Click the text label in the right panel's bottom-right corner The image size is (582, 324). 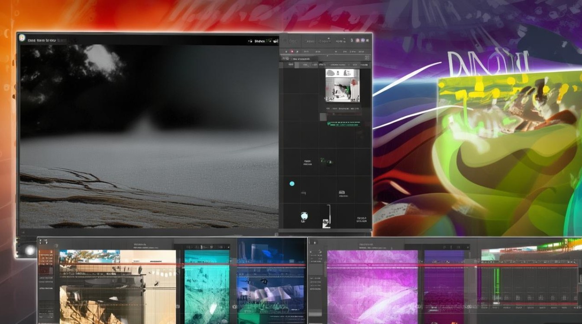point(362,219)
